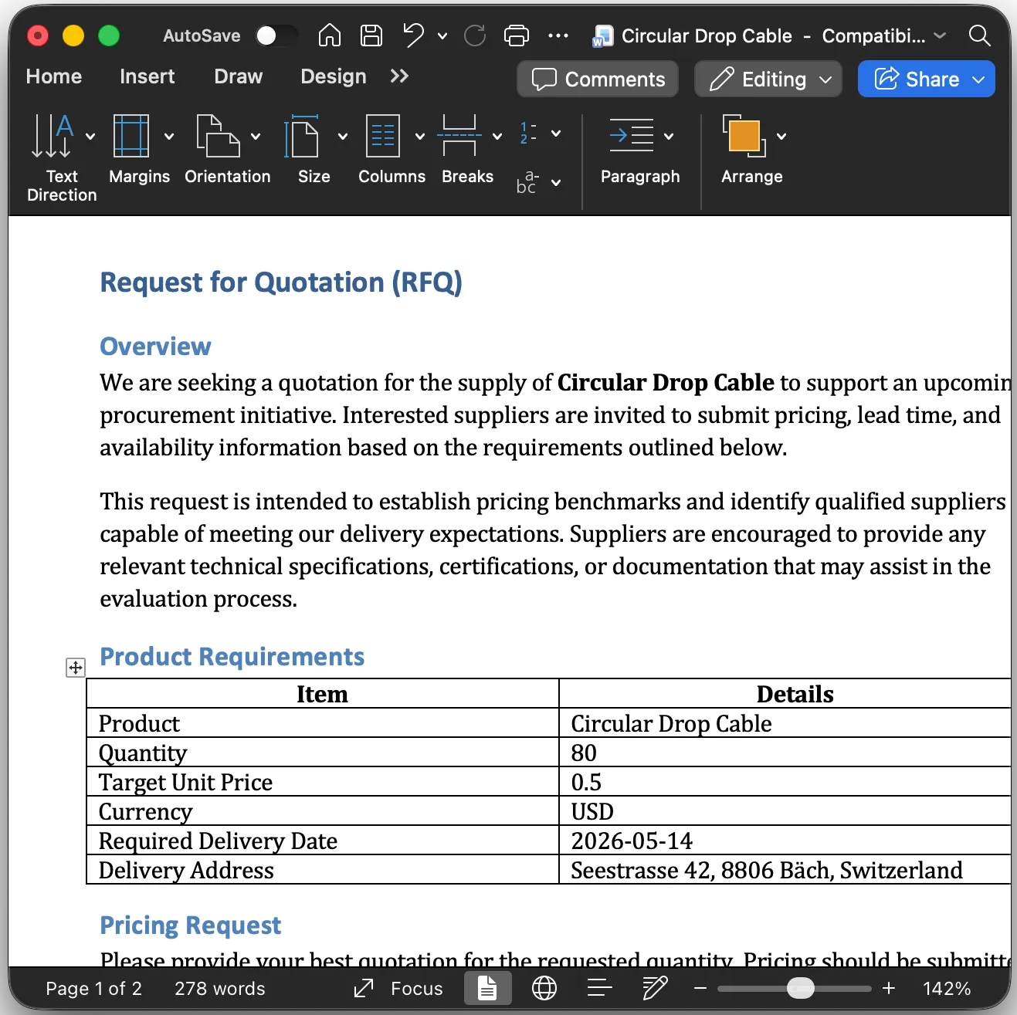Open the Design tab
1017x1015 pixels.
tap(334, 76)
